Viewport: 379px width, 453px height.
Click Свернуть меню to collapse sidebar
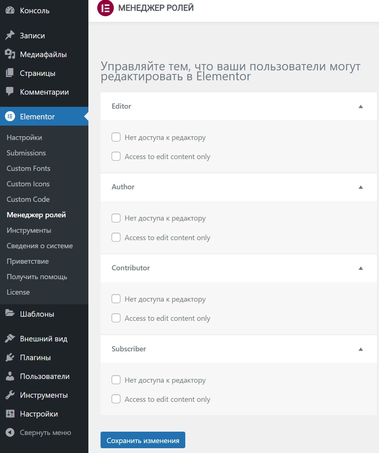pyautogui.click(x=45, y=432)
